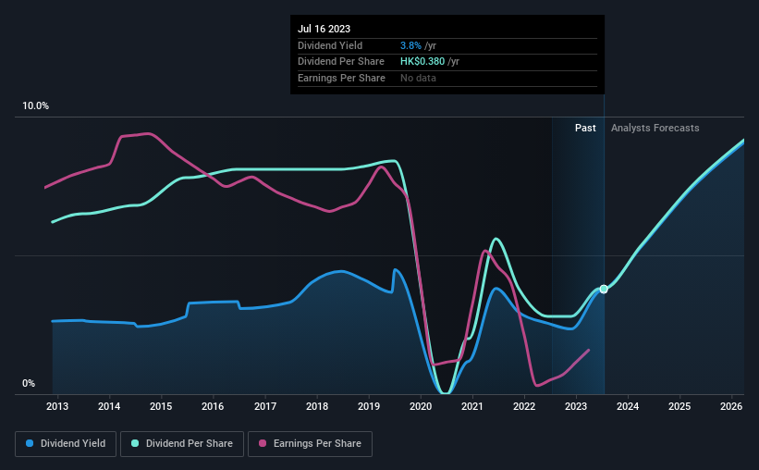Image resolution: width=759 pixels, height=470 pixels.
Task: Select the 2019 x-axis year label
Action: point(368,406)
